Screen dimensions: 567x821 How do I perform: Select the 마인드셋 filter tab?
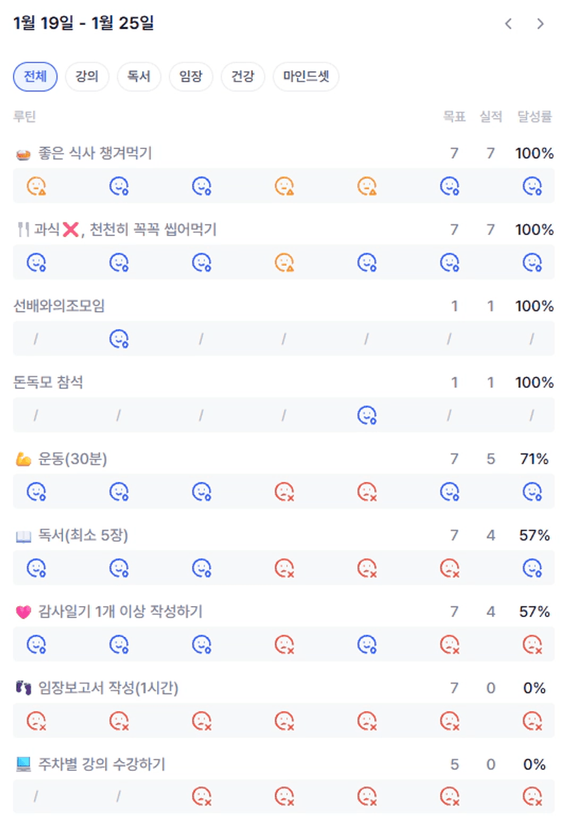pos(306,77)
